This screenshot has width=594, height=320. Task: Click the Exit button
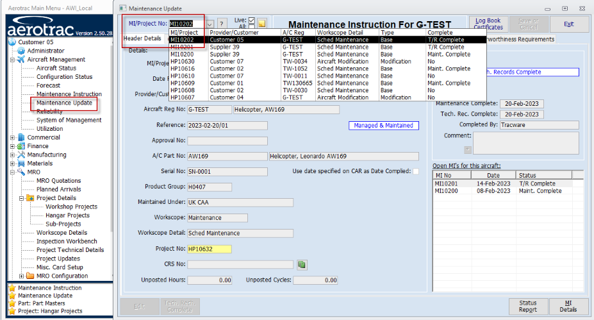(x=568, y=24)
